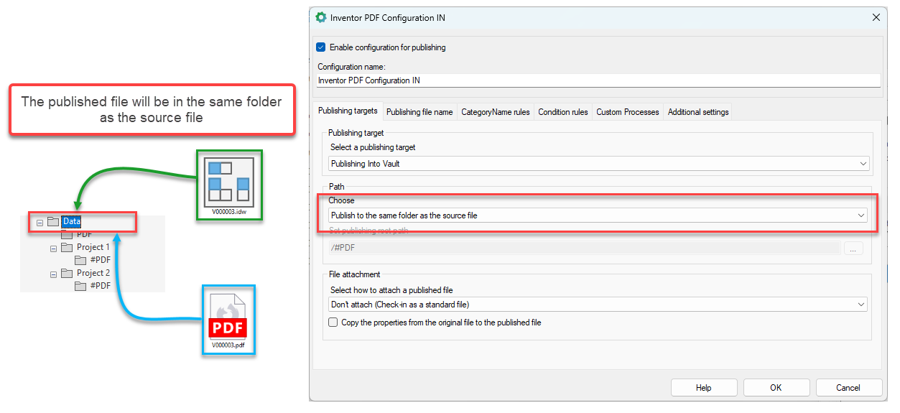Click the browse (...) button beside /#PDF path
Screen dimensions: 900x413
853,249
